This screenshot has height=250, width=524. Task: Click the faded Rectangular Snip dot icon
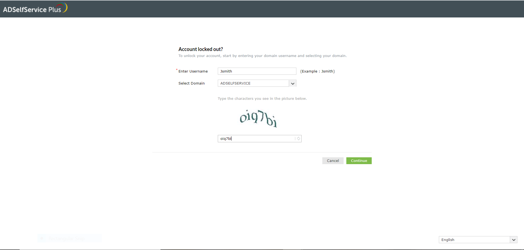[x=42, y=239]
